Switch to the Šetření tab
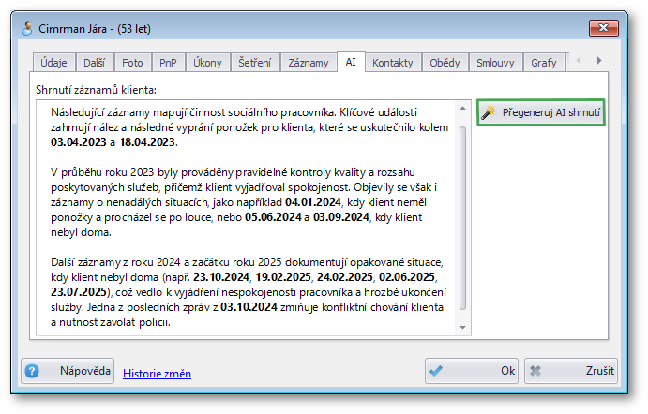This screenshot has width=648, height=414. click(x=254, y=63)
